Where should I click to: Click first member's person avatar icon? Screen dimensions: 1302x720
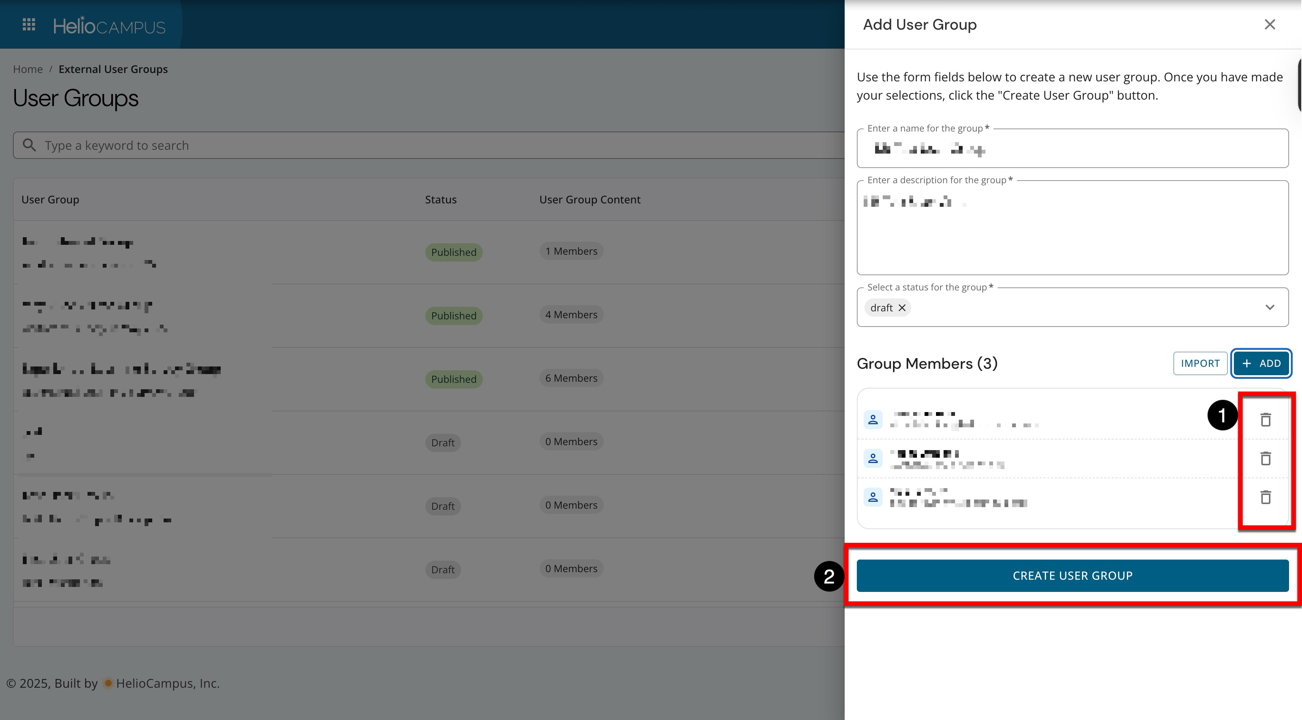click(873, 420)
